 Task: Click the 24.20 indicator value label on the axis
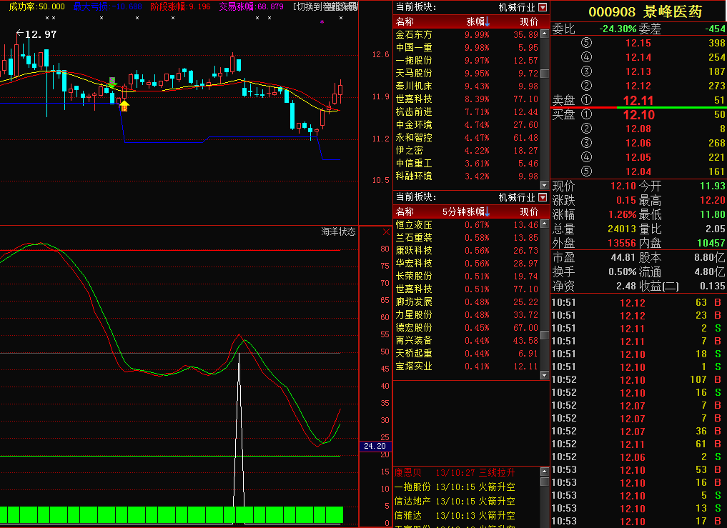click(375, 447)
